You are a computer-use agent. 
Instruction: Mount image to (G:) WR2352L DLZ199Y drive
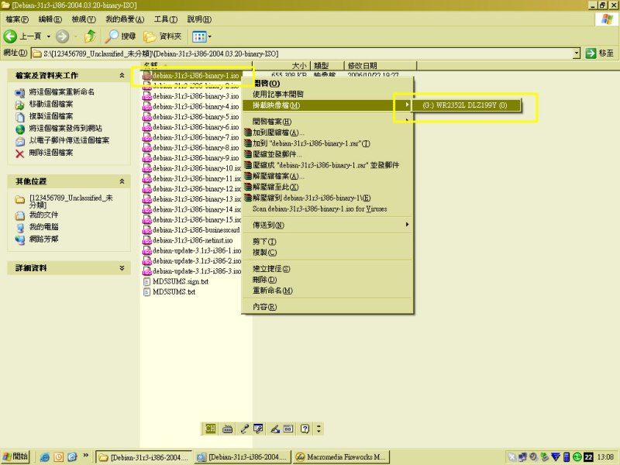(x=467, y=105)
